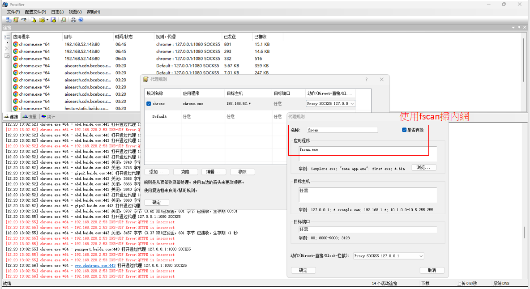Click the window-block icon left of connection list
The width and height of the screenshot is (530, 289).
click(x=7, y=56)
